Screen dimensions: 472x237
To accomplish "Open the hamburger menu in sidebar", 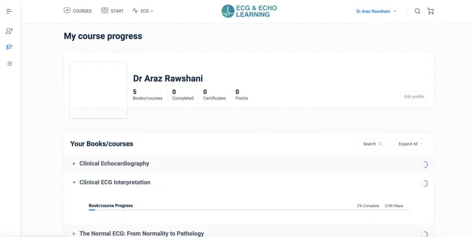I will coord(9,12).
